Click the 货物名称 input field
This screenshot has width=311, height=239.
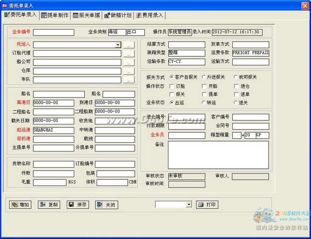[53, 164]
